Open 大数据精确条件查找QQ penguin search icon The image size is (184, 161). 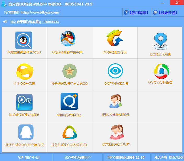(24, 40)
